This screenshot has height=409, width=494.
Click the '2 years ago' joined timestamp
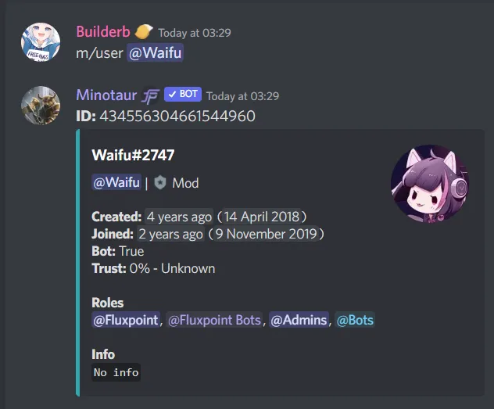pyautogui.click(x=170, y=234)
